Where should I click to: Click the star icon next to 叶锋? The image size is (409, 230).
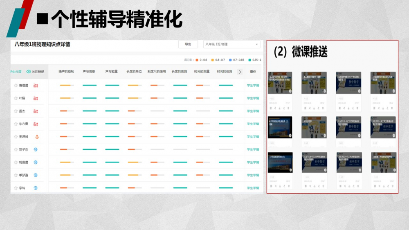tap(16, 99)
